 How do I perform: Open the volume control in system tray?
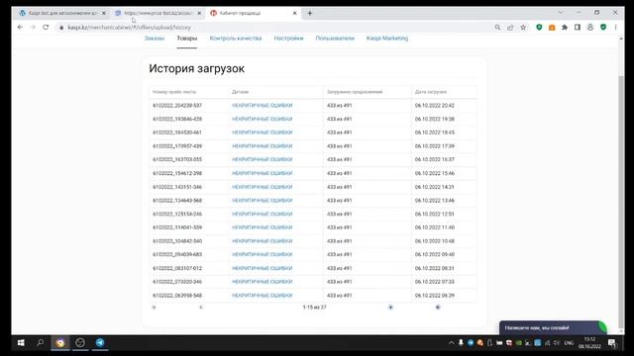click(557, 343)
